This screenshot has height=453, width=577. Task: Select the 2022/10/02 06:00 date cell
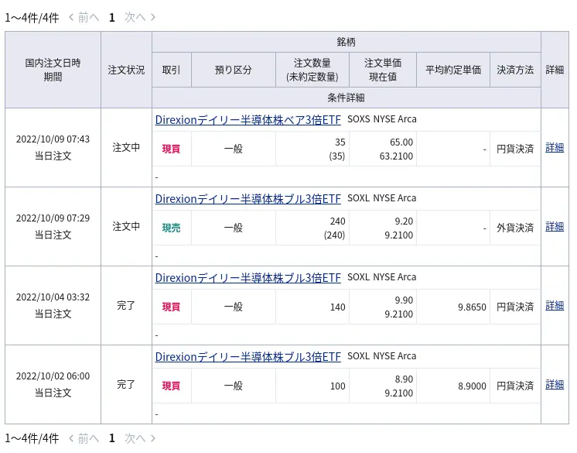pos(53,385)
